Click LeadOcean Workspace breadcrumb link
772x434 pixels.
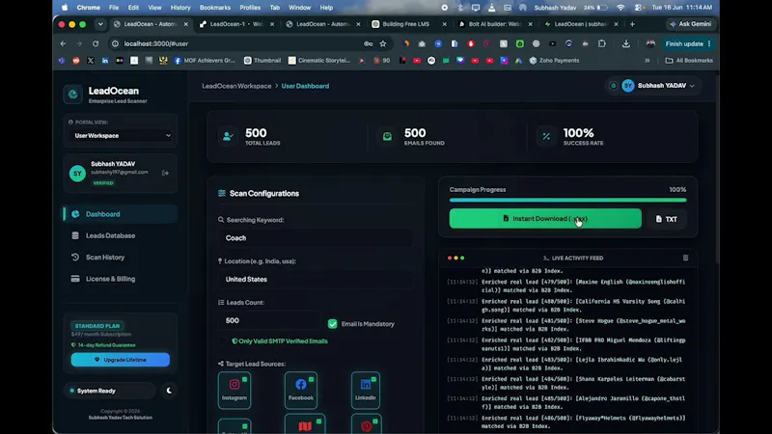(236, 86)
